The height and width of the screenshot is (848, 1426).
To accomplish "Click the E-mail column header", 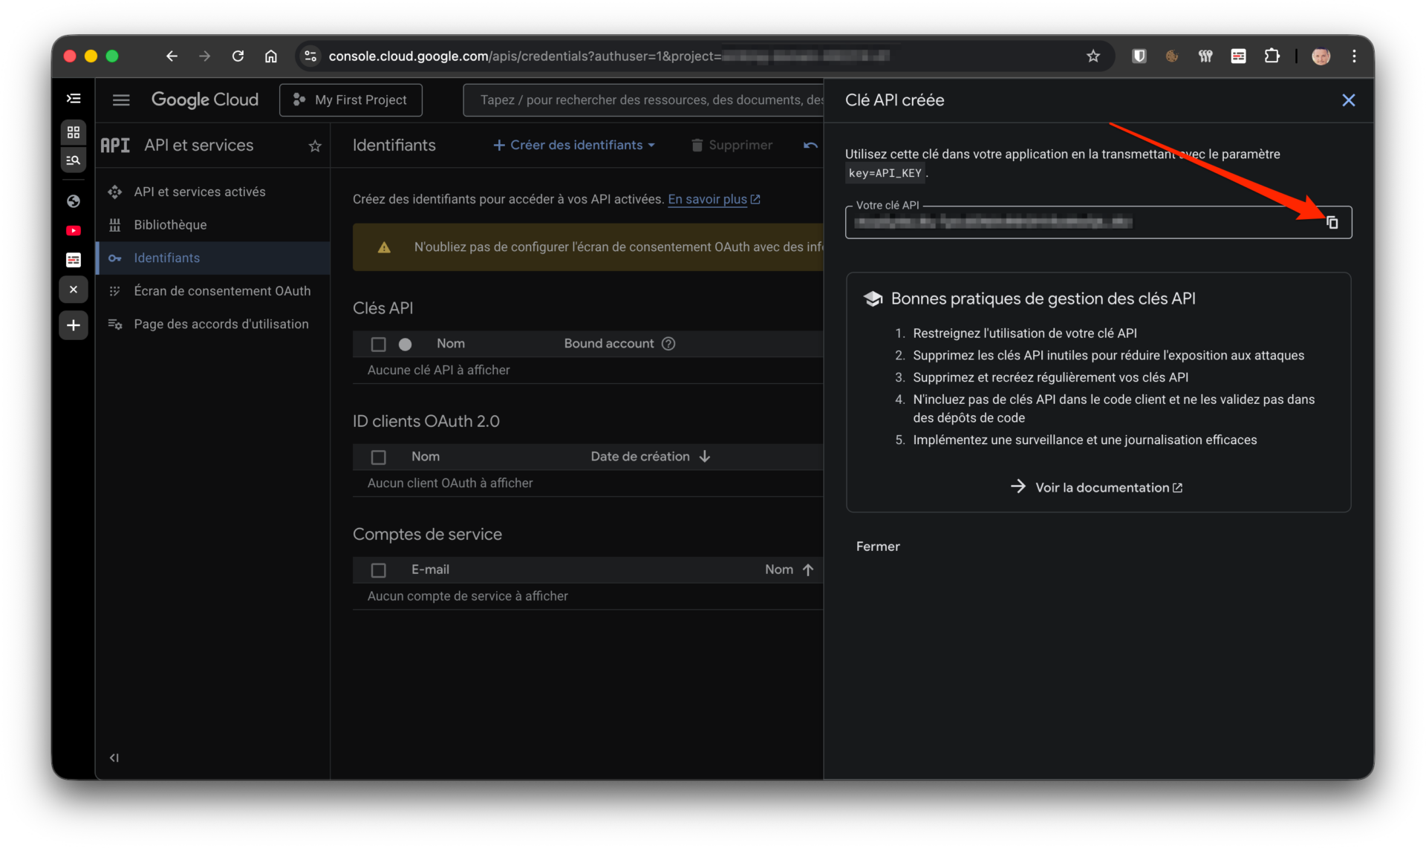I will (430, 570).
